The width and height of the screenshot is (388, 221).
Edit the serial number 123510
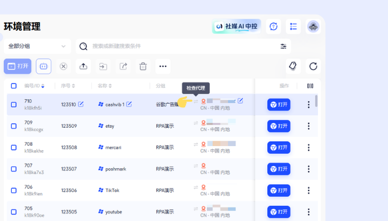click(81, 104)
